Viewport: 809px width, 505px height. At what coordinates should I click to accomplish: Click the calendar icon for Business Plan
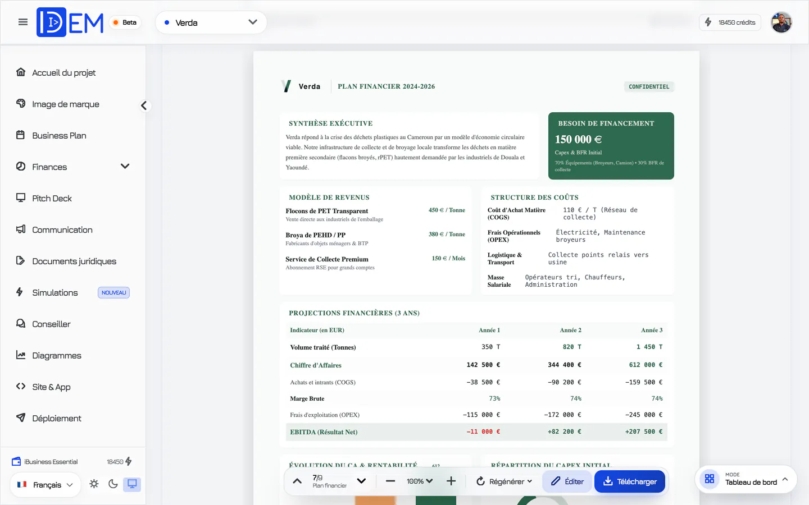(21, 135)
